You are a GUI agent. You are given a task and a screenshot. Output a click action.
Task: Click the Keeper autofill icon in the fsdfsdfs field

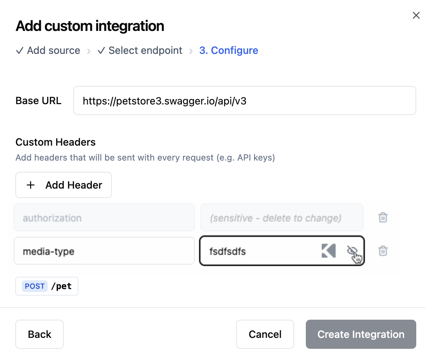328,250
